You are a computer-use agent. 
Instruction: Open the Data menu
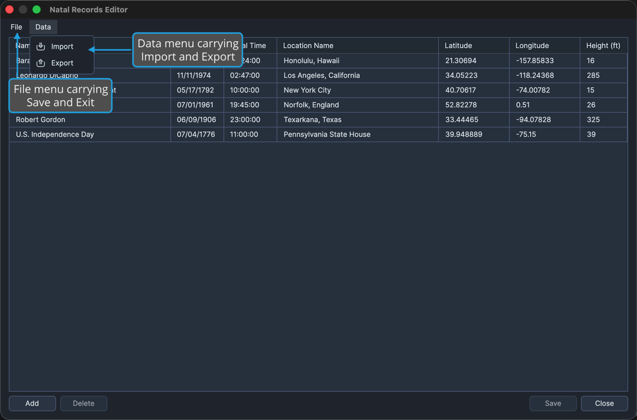tap(43, 27)
